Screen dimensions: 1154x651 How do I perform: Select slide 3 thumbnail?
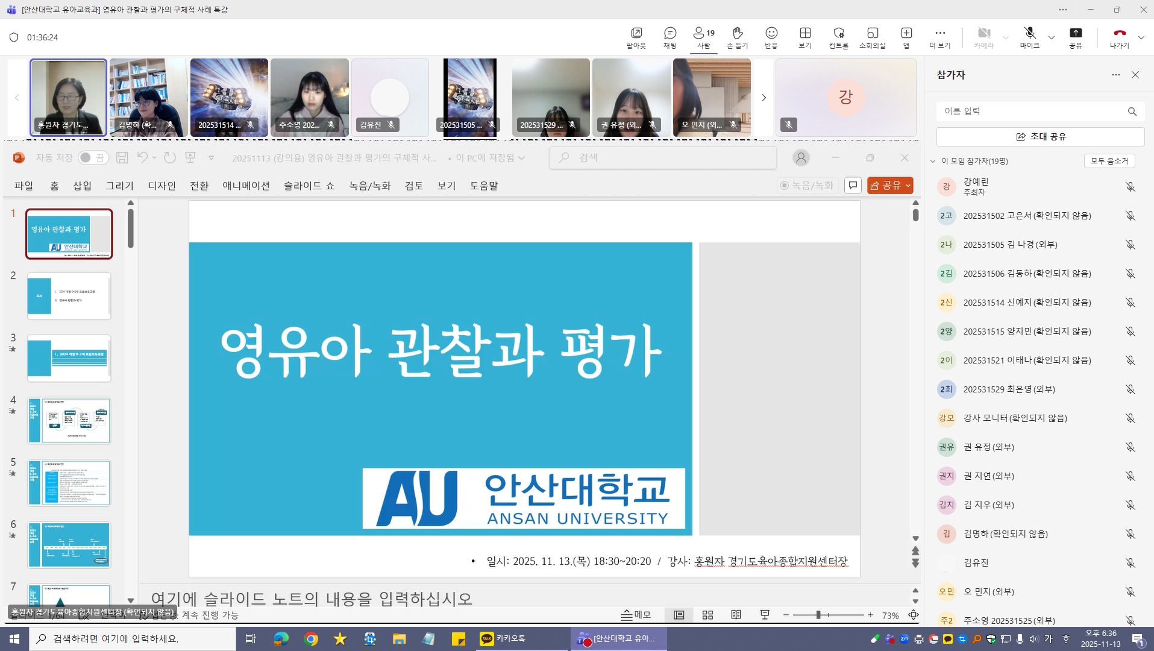(68, 358)
